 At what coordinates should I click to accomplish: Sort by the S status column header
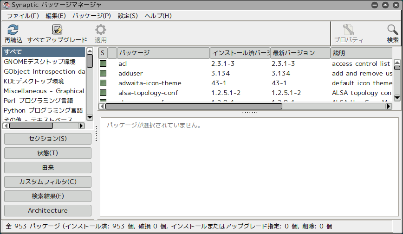[x=103, y=53]
